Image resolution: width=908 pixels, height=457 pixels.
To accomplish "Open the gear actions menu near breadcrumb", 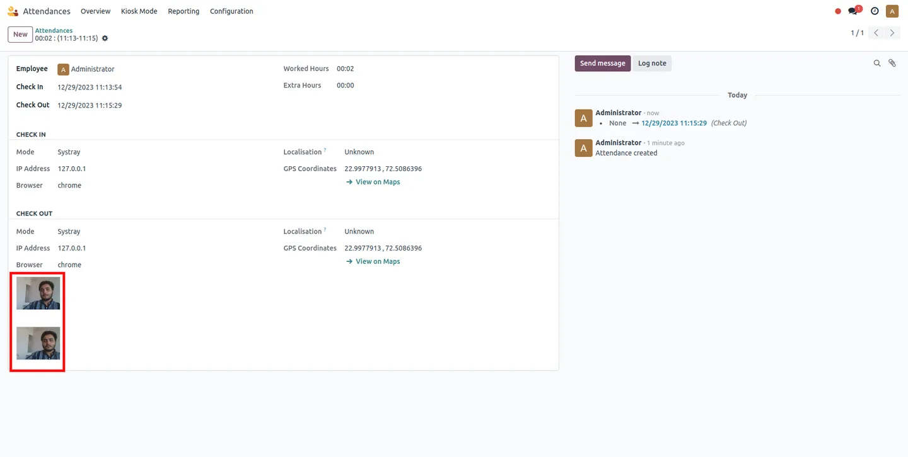I will (105, 38).
